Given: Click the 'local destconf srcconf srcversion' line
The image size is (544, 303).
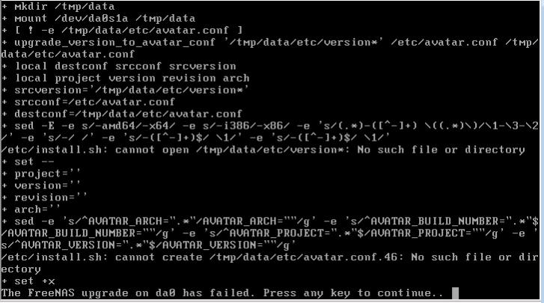Looking at the screenshot, I should [x=119, y=67].
